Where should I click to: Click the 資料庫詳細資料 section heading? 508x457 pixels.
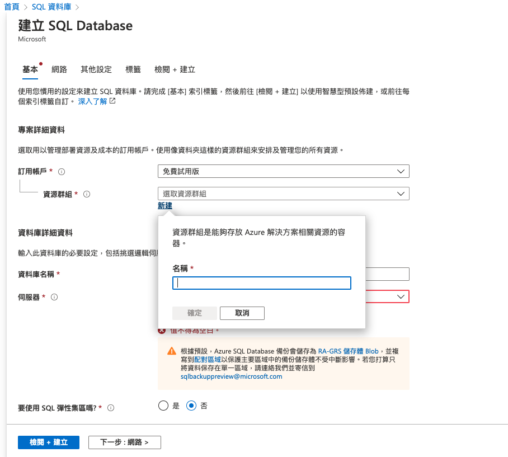pos(45,233)
